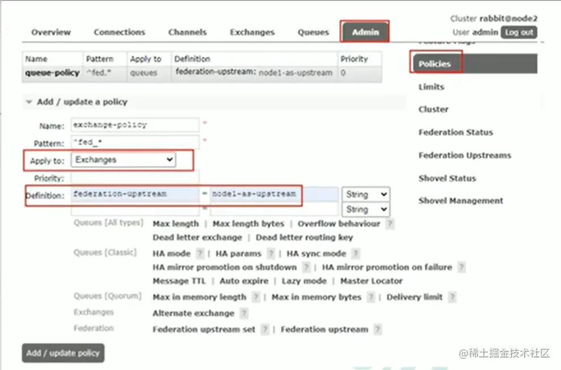Insert Overflow behaviour definition key

pyautogui.click(x=339, y=224)
